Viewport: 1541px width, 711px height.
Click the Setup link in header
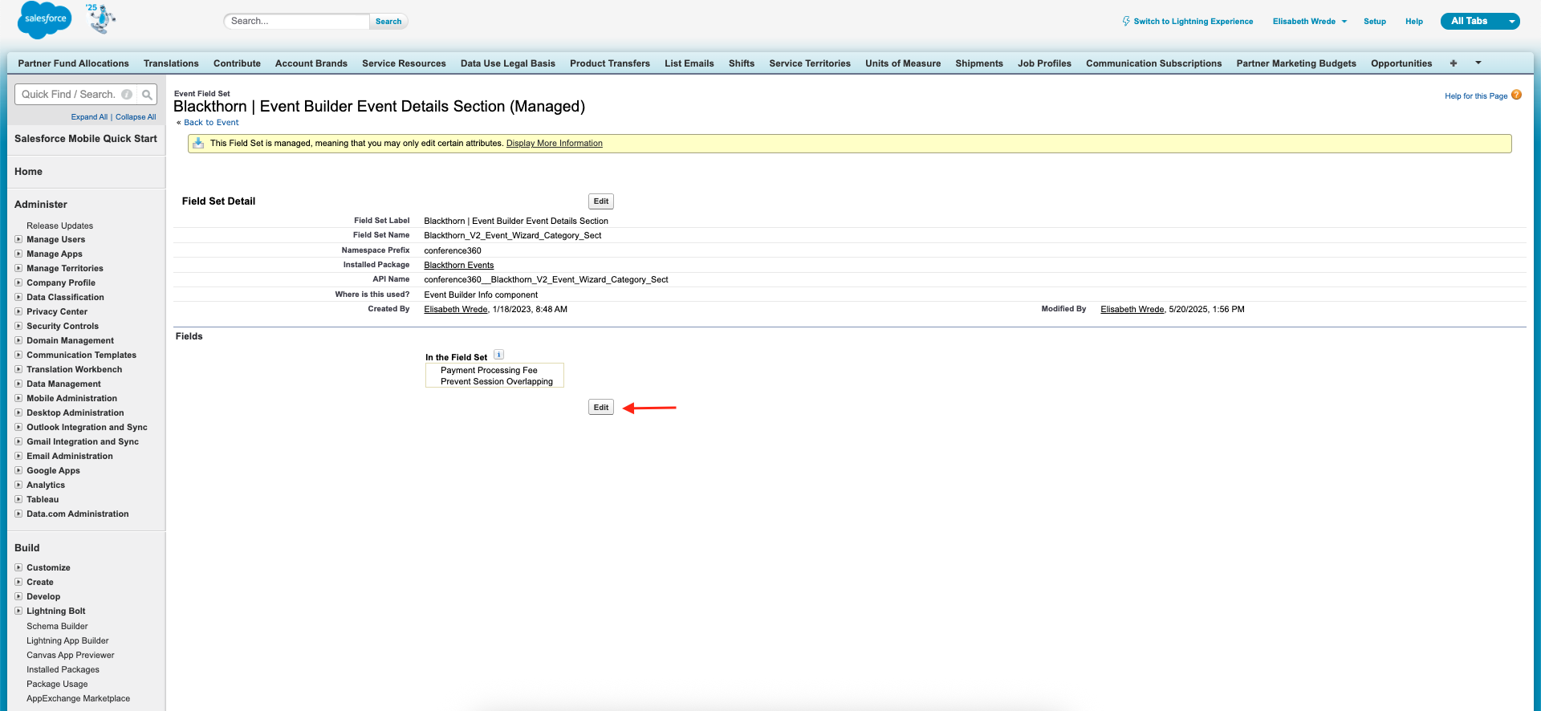click(x=1374, y=22)
